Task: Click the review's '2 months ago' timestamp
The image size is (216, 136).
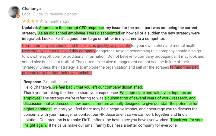Action: [x=57, y=21]
